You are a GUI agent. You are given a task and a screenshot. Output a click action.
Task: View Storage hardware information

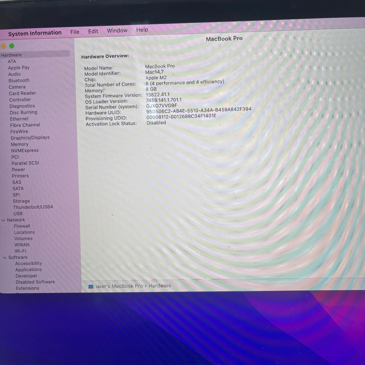click(x=21, y=201)
